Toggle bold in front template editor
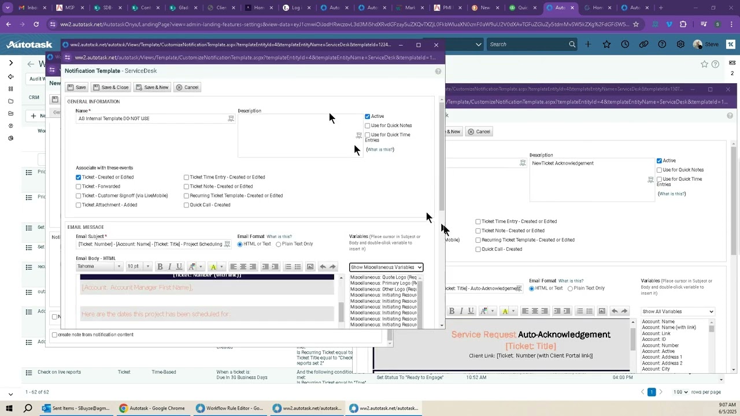The height and width of the screenshot is (416, 740). pos(160,266)
